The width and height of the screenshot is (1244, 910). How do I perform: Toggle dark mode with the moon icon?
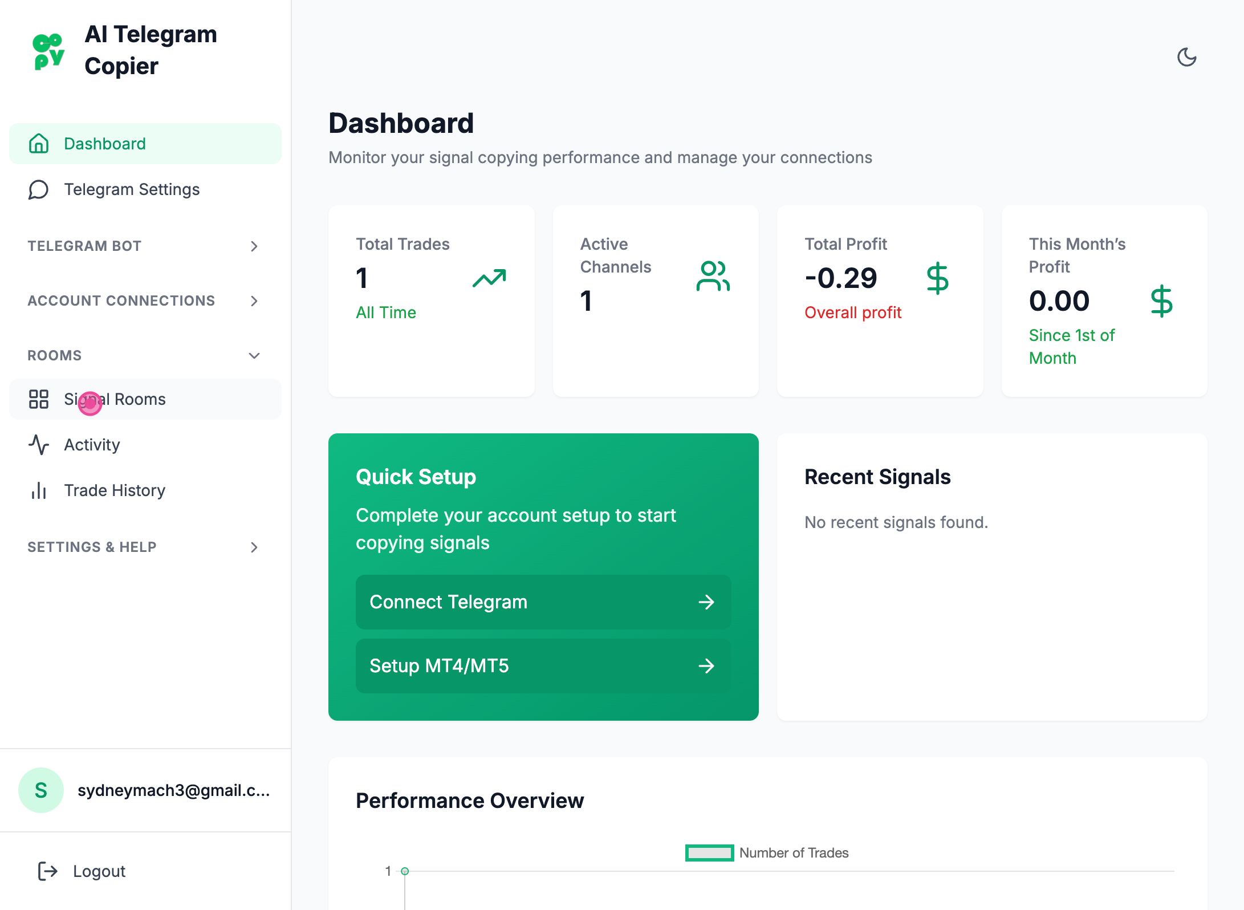(x=1186, y=57)
